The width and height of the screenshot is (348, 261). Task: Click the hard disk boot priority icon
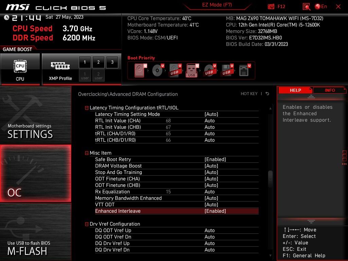point(140,70)
